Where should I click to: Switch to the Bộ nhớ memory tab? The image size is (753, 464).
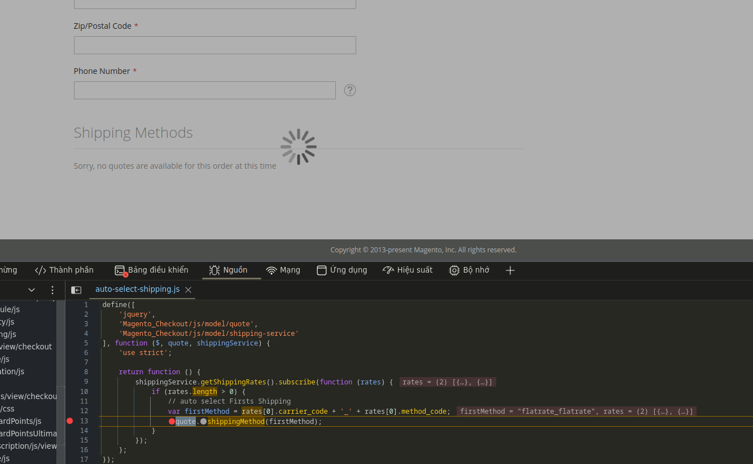[x=469, y=270]
